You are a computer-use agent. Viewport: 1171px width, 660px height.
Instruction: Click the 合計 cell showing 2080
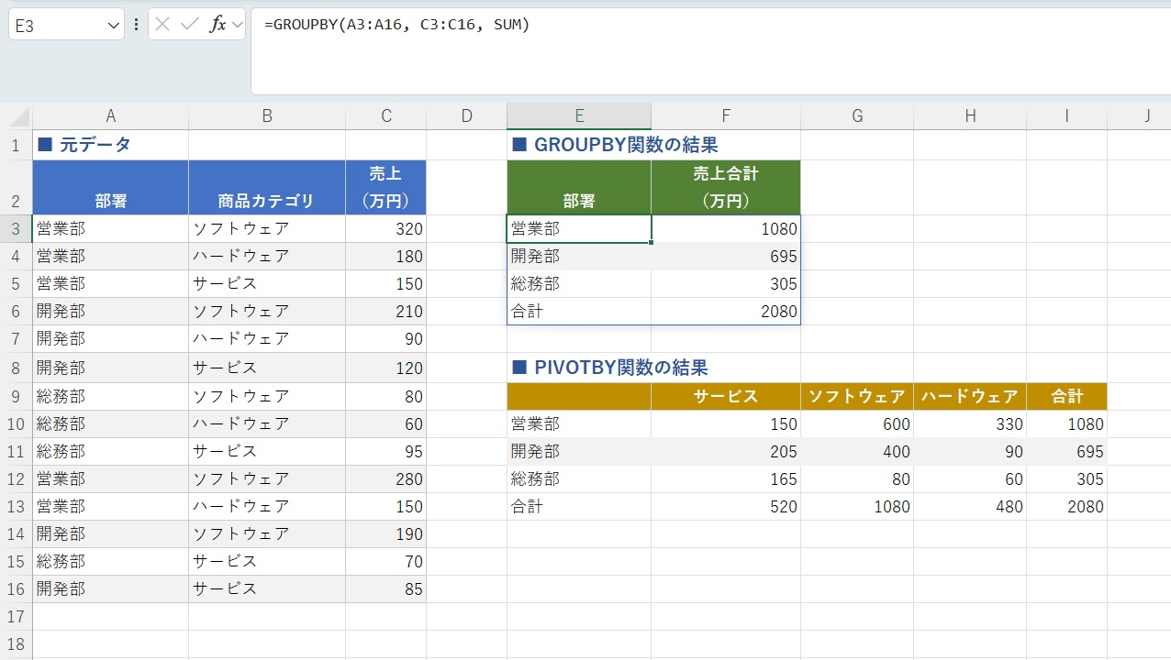click(726, 311)
